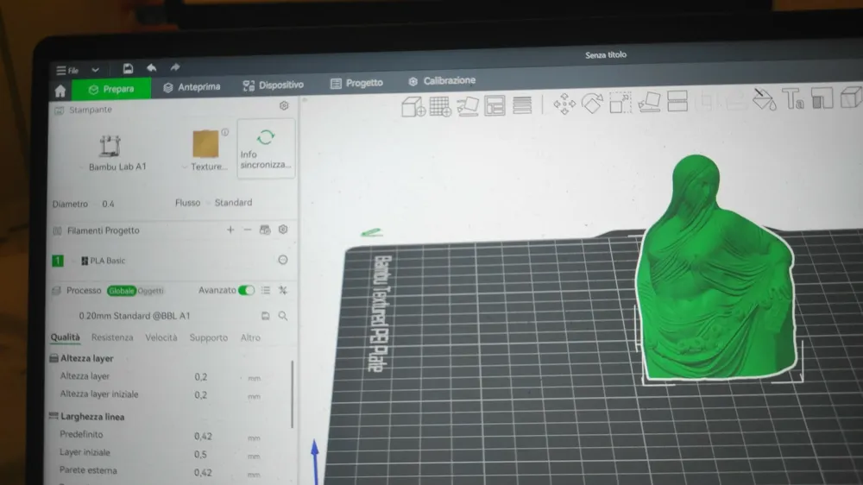
Task: Open the Stampante settings gear
Action: (x=284, y=105)
